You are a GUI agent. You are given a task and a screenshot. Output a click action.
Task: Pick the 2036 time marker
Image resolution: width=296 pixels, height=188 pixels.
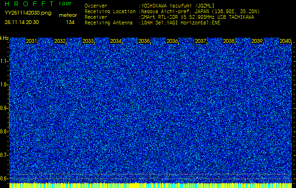point(172,41)
